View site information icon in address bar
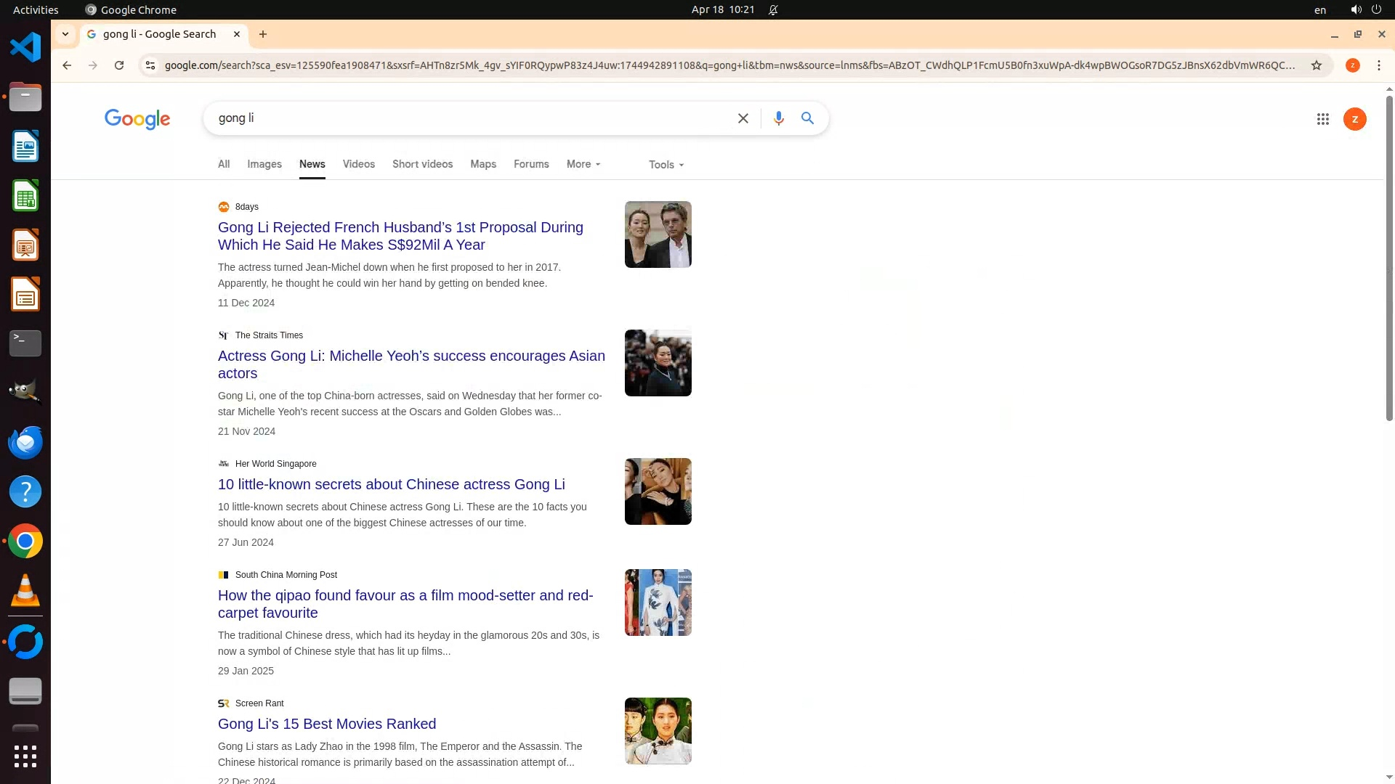The height and width of the screenshot is (784, 1395). 150,65
